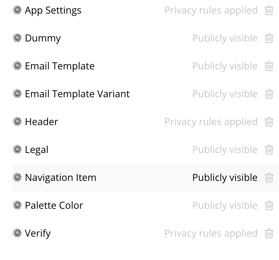
Task: Delete the Verify data type
Action: [269, 234]
